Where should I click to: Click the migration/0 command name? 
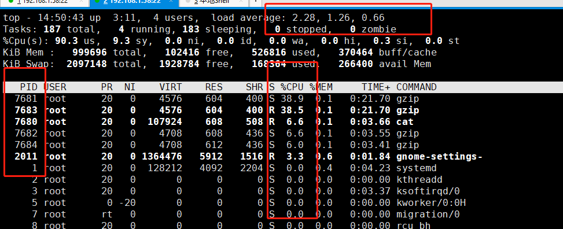coord(428,215)
